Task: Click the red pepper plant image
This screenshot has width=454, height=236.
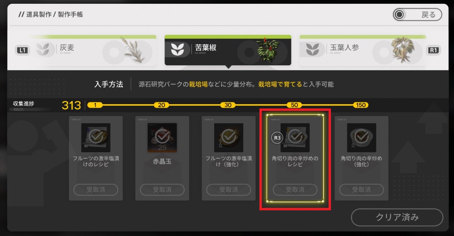Action: (268, 49)
